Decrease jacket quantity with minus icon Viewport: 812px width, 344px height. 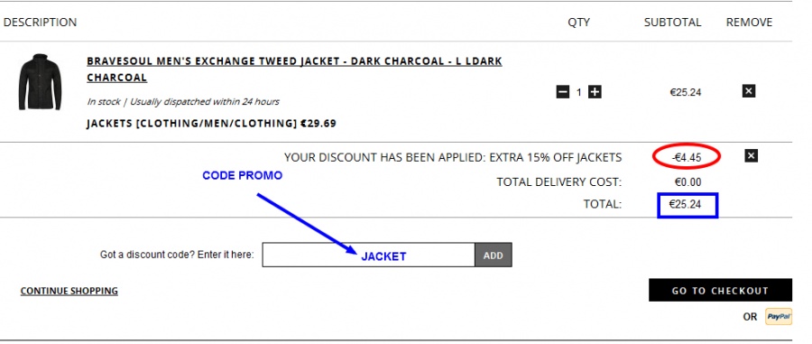tap(563, 92)
